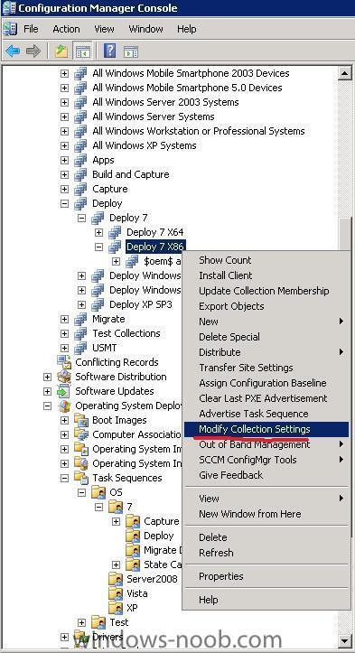355x653 pixels.
Task: Click the collection icon beside Build and Capture
Action: tap(80, 174)
